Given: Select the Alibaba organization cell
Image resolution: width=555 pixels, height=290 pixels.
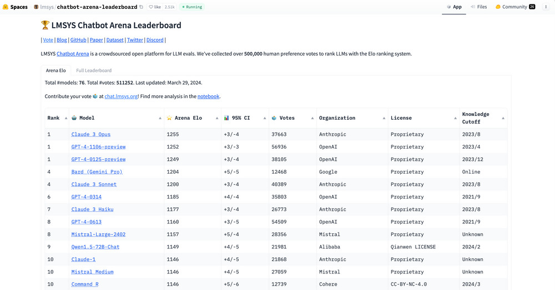Looking at the screenshot, I should [352, 247].
